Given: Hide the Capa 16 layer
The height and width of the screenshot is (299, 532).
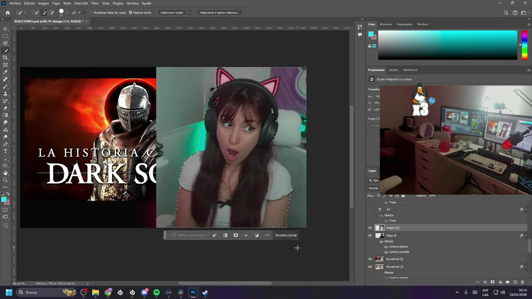Looking at the screenshot, I should coord(370,235).
